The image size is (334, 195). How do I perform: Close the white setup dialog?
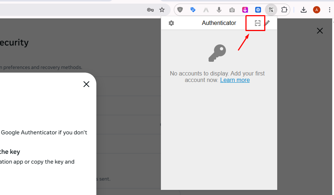point(86,84)
